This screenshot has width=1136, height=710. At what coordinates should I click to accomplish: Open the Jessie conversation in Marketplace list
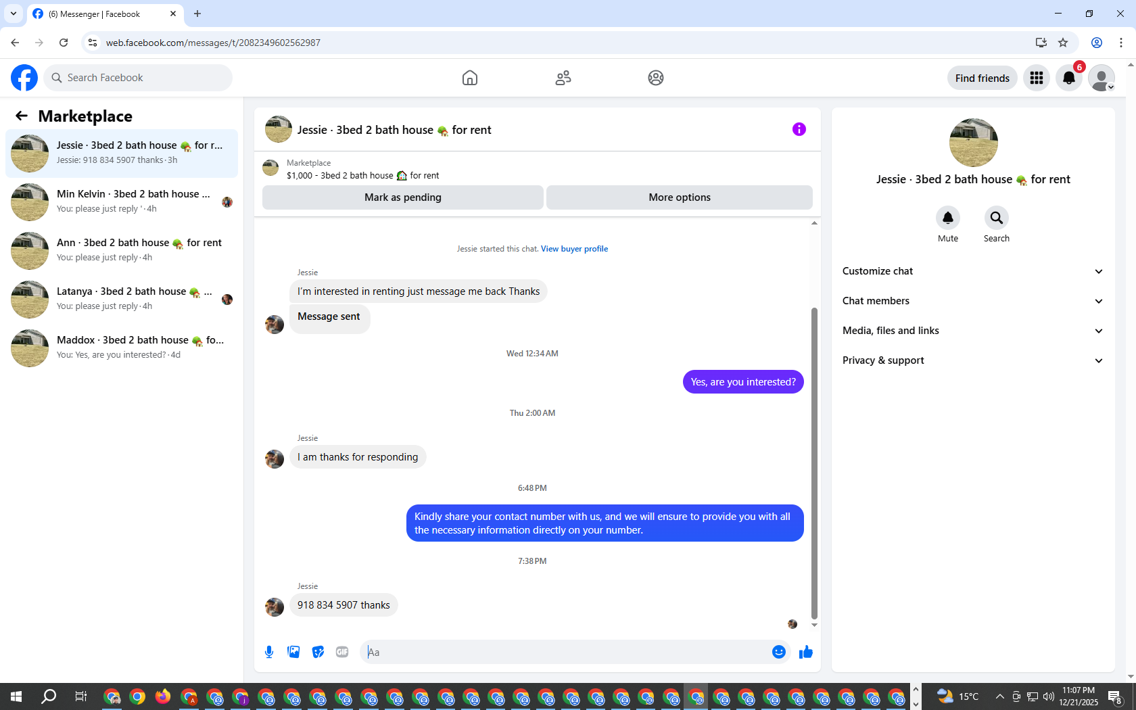122,153
